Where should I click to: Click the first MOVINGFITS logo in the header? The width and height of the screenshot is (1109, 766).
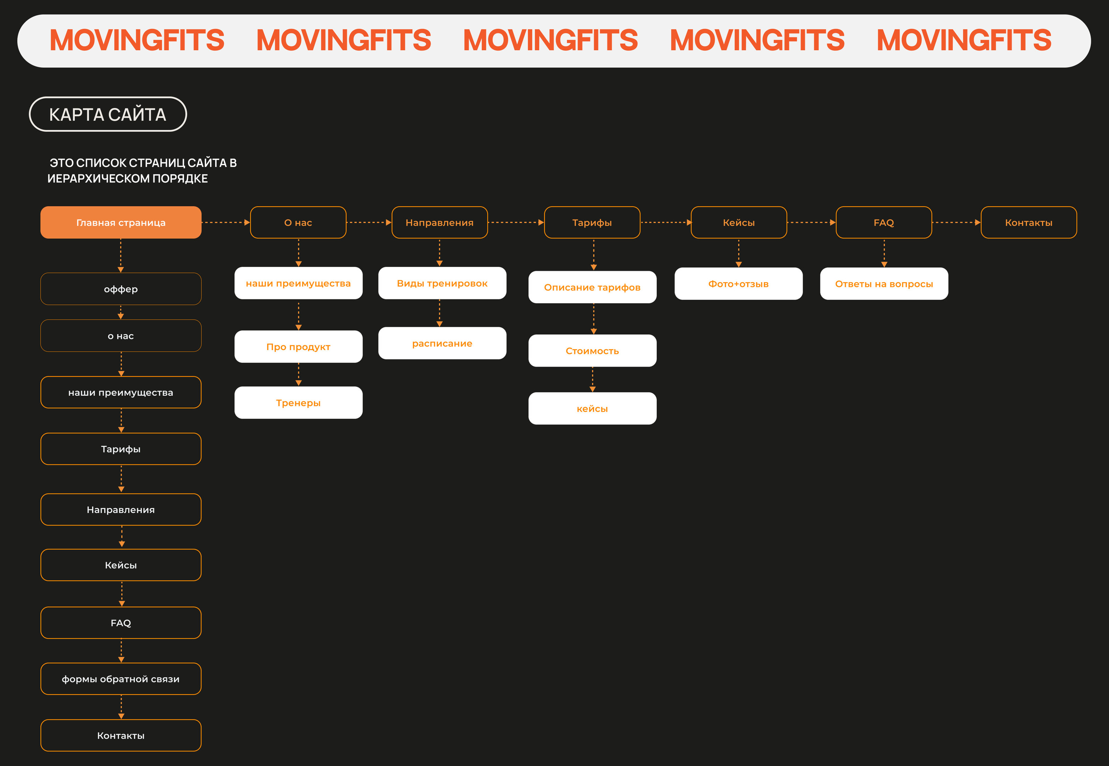coord(138,40)
